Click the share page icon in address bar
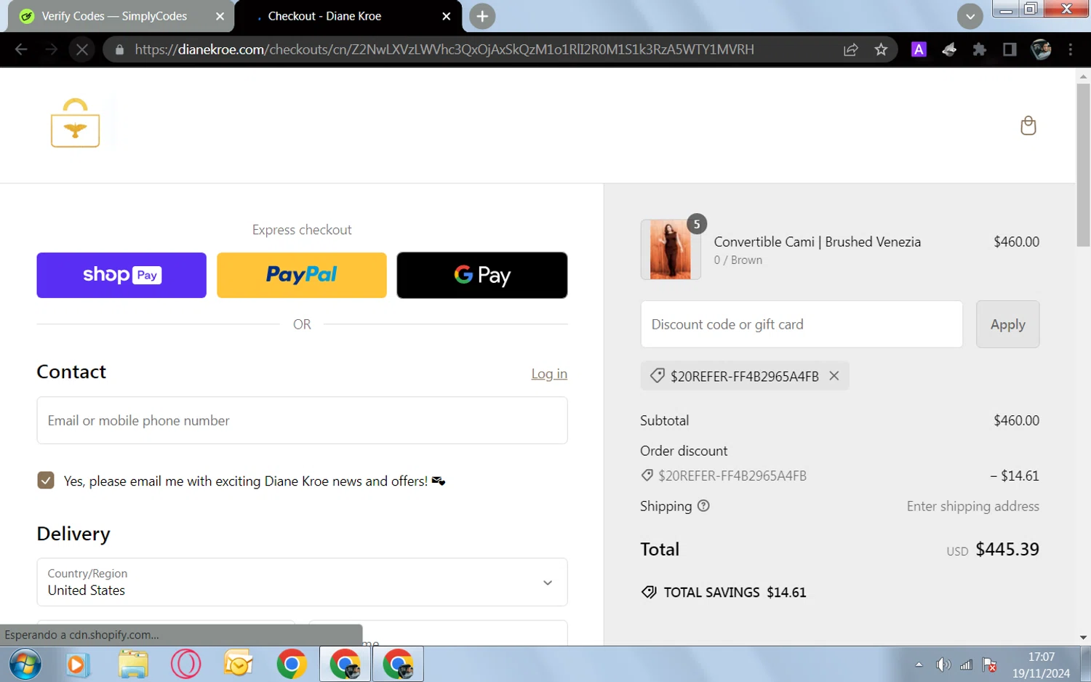The image size is (1091, 682). click(850, 49)
